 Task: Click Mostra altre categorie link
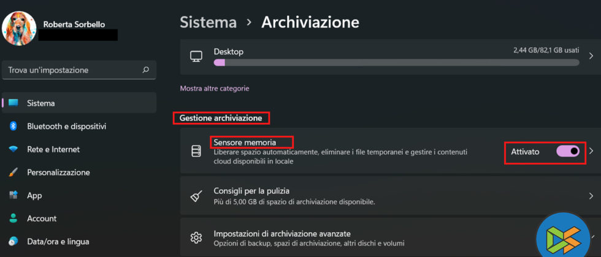pos(215,89)
